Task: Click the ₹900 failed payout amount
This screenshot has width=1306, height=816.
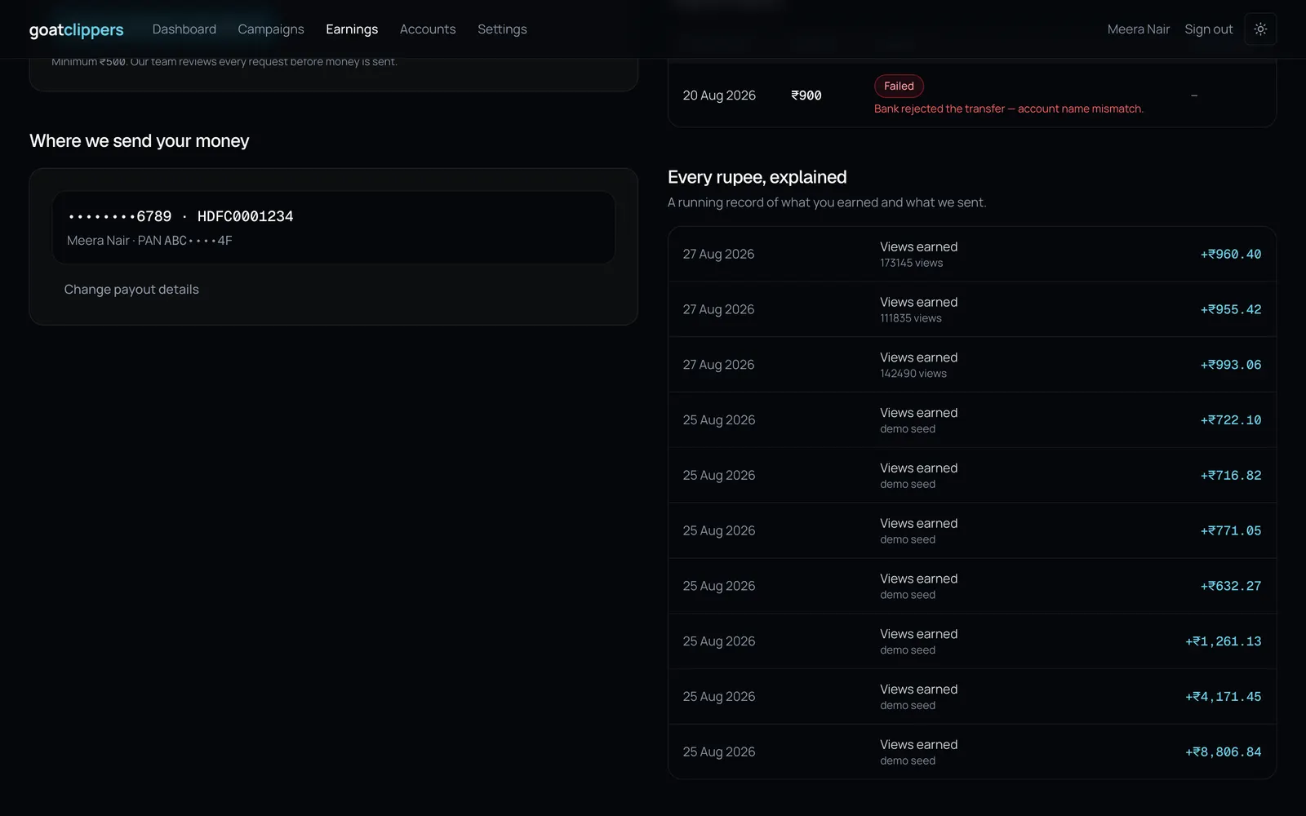Action: tap(806, 95)
